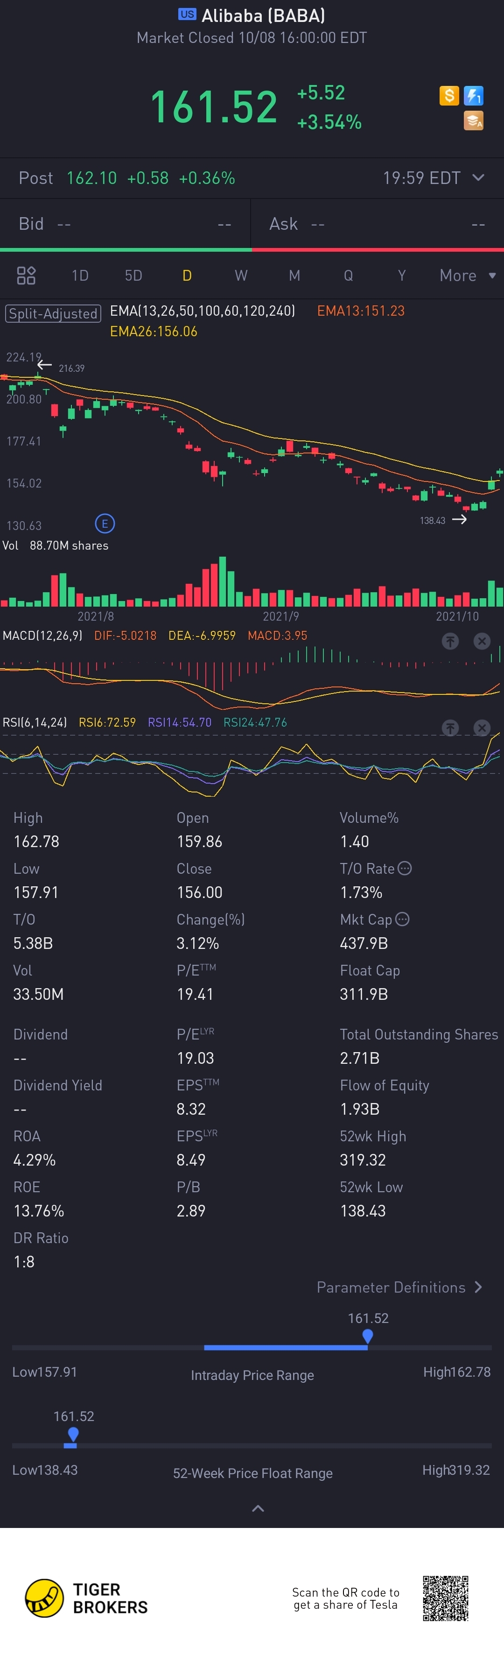Tap the P/B value 2.89
The width and height of the screenshot is (504, 1669).
191,1211
